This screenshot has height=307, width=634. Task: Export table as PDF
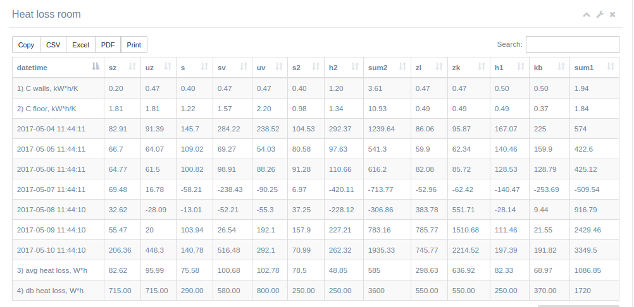point(108,45)
